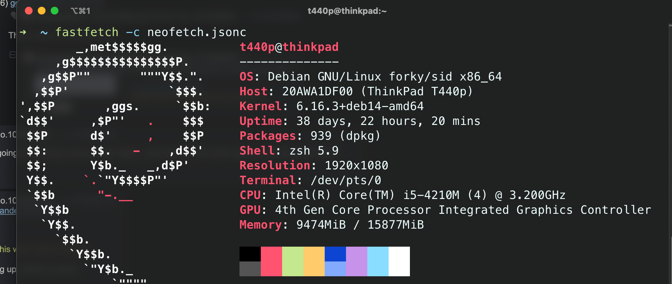Click the white color swatch
672x284 pixels.
point(399,261)
